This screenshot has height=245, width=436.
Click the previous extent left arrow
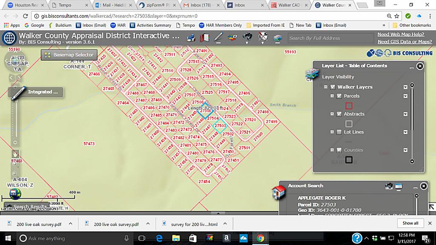(11, 78)
